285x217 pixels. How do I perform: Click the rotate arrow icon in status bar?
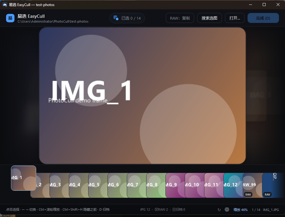click(219, 210)
